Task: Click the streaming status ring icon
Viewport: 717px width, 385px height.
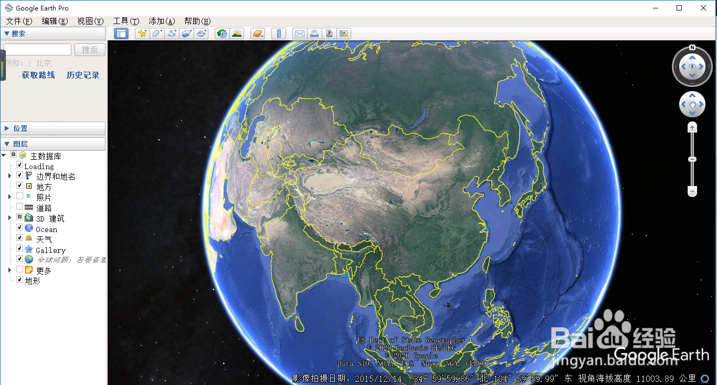Action: [x=705, y=378]
